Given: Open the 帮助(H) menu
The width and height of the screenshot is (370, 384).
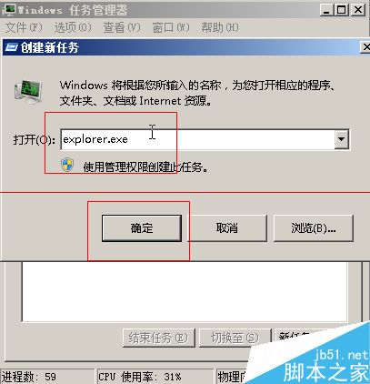Looking at the screenshot, I should 220,27.
